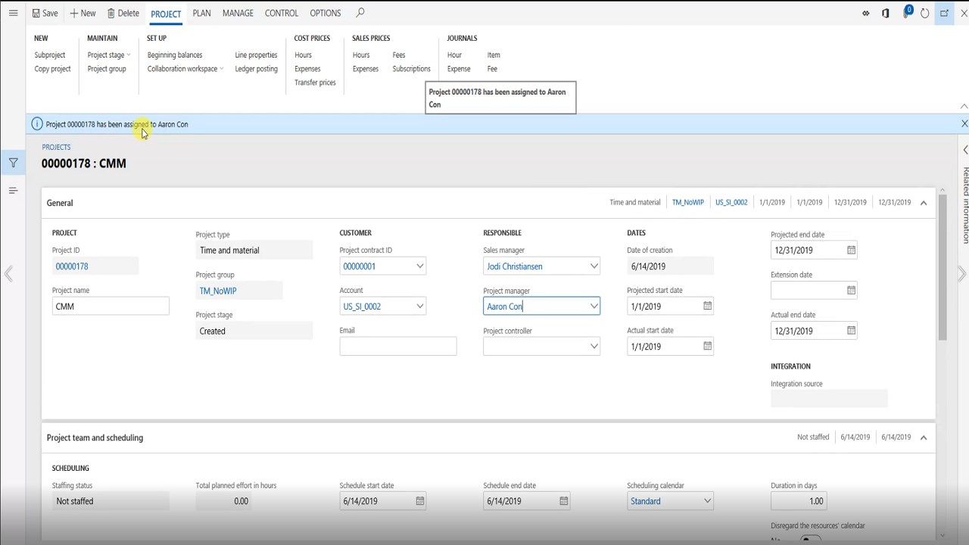Open calendar picker for Actual end date
The height and width of the screenshot is (545, 969).
point(851,331)
